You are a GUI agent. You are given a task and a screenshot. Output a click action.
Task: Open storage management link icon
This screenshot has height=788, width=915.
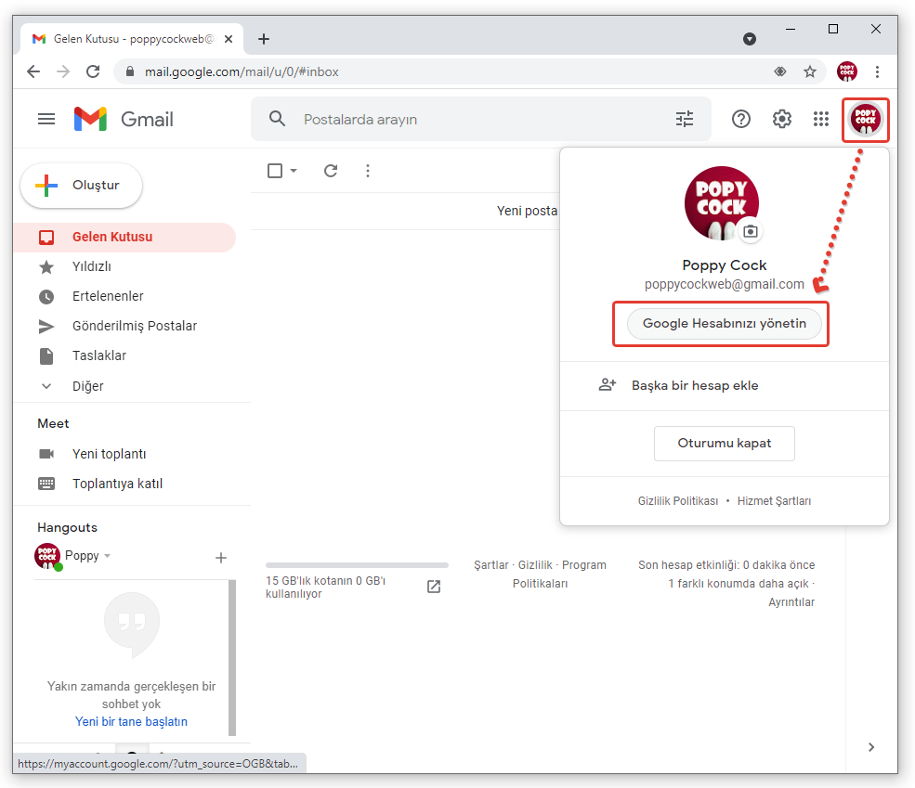(x=434, y=587)
